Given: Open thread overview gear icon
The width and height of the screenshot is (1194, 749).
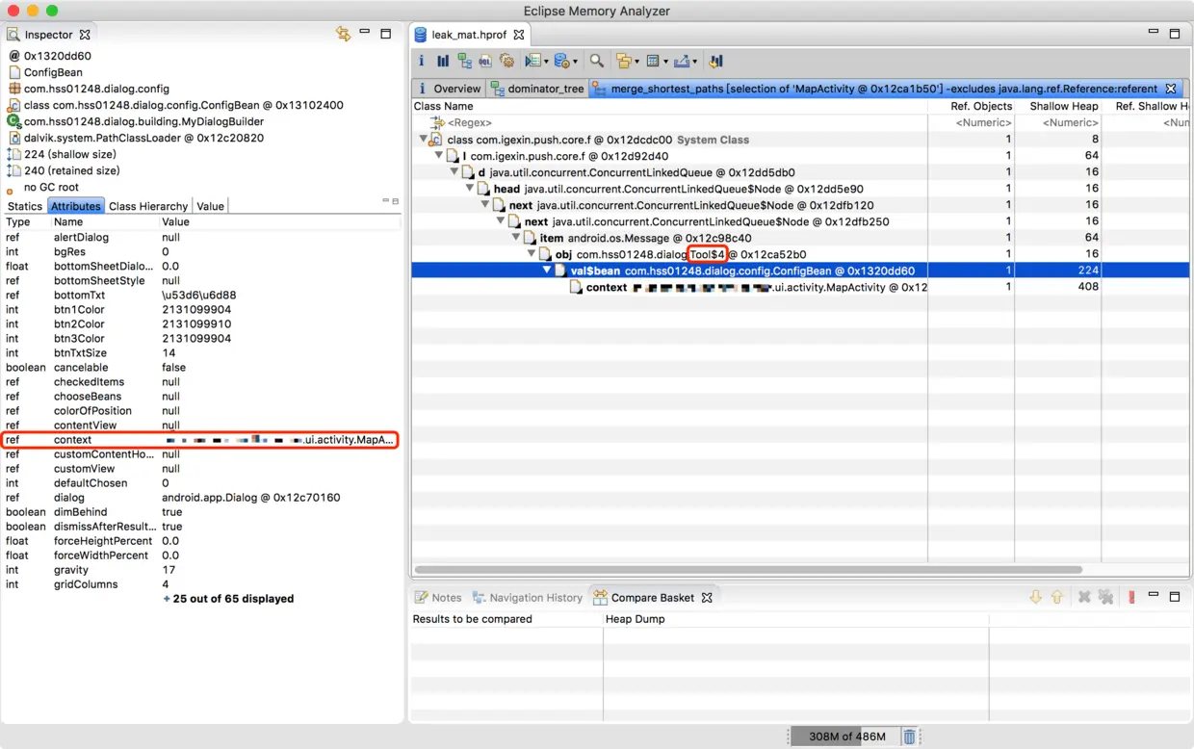Looking at the screenshot, I should pyautogui.click(x=507, y=61).
